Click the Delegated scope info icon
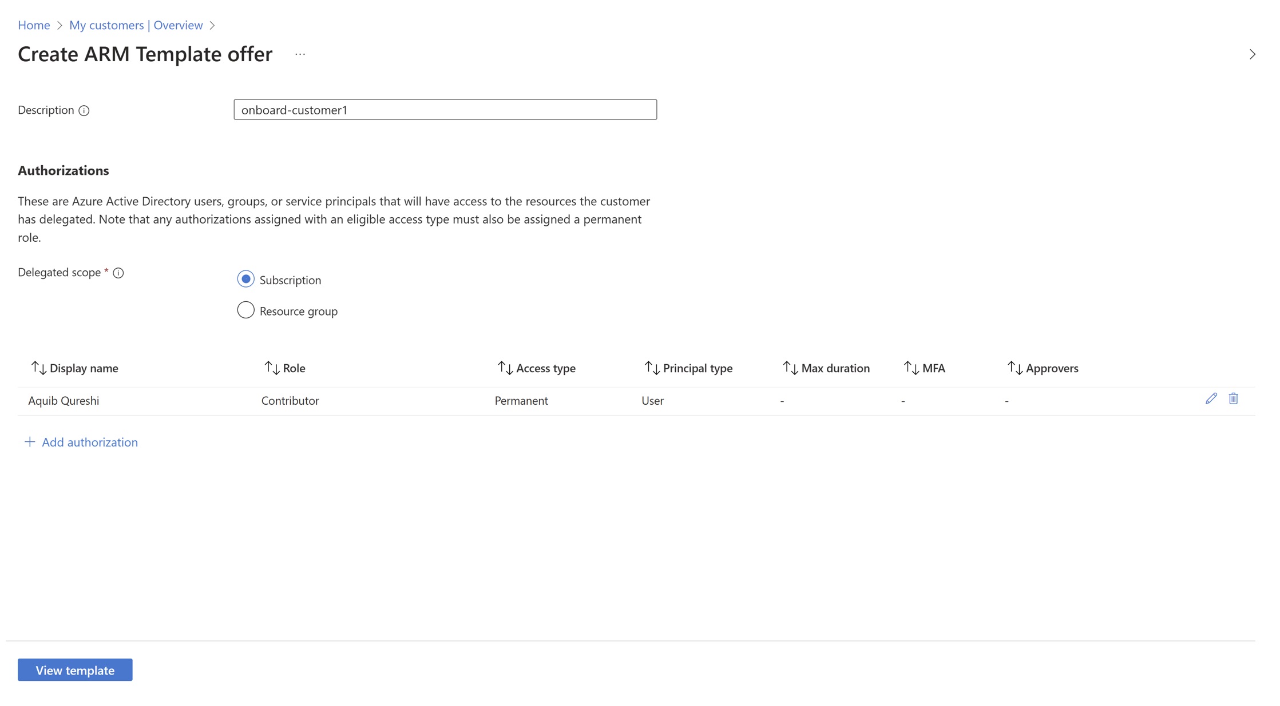 [118, 273]
